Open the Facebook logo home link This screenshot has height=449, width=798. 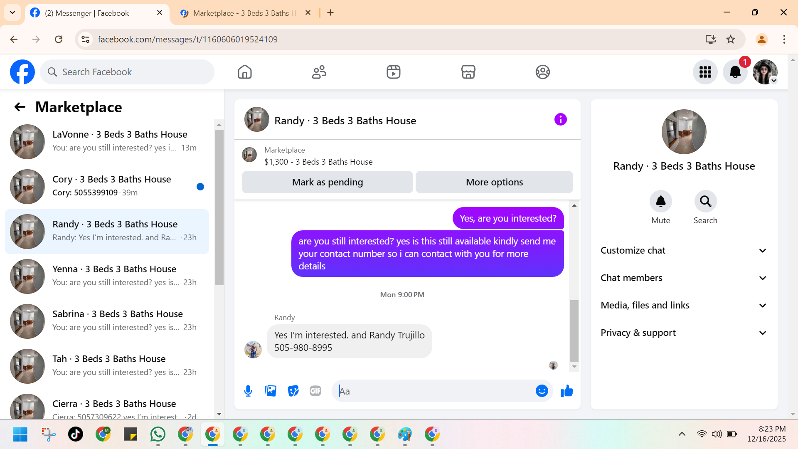(22, 72)
